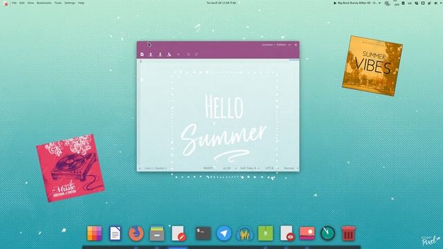
Task: Open the File menu in the top bar
Action: pos(14,3)
